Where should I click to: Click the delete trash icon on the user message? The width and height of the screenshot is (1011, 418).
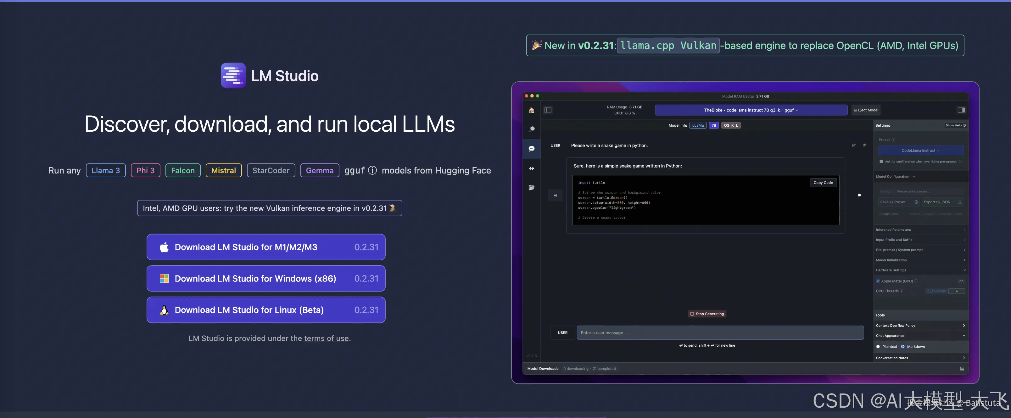865,146
